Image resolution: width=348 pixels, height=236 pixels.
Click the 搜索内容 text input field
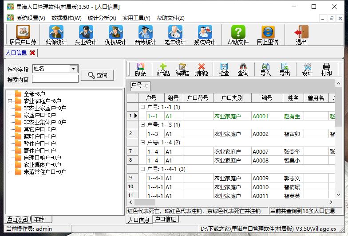pyautogui.click(x=55, y=79)
